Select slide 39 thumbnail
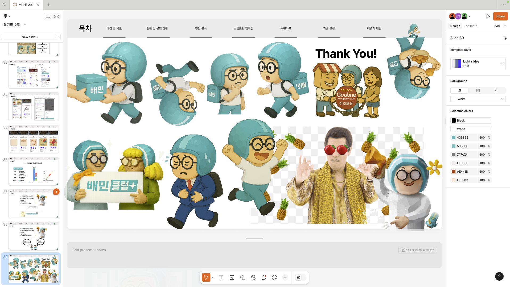 point(34,269)
